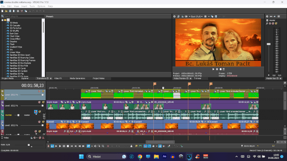
Task: Unmute the MUTED audio track
Action: point(36,111)
